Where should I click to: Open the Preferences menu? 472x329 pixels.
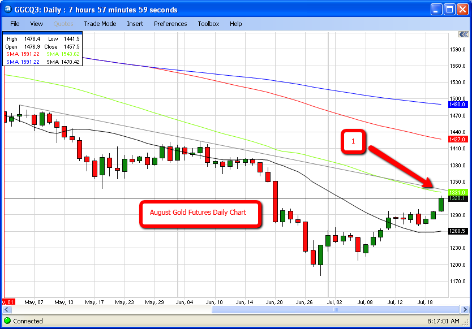[170, 24]
